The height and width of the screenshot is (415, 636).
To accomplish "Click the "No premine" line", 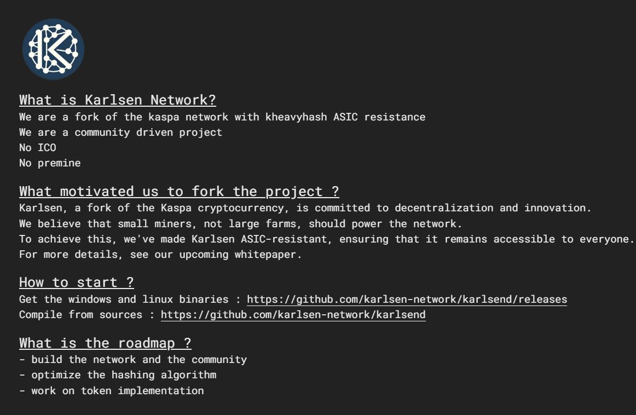I will [50, 163].
